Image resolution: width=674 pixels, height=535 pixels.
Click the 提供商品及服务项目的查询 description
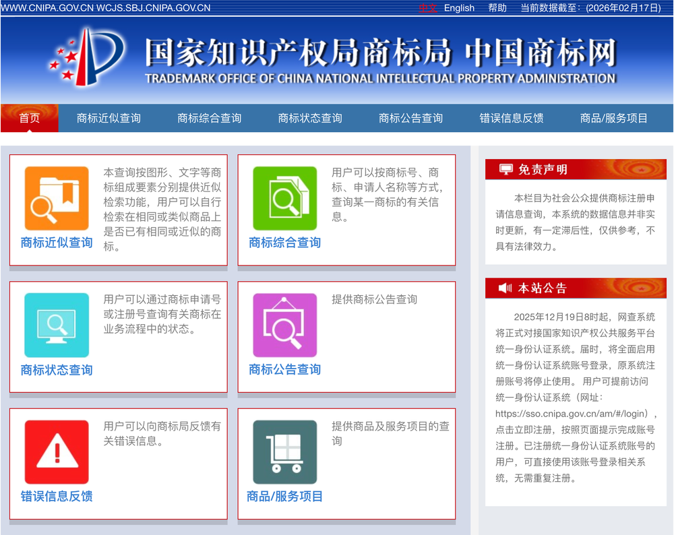[x=390, y=433]
